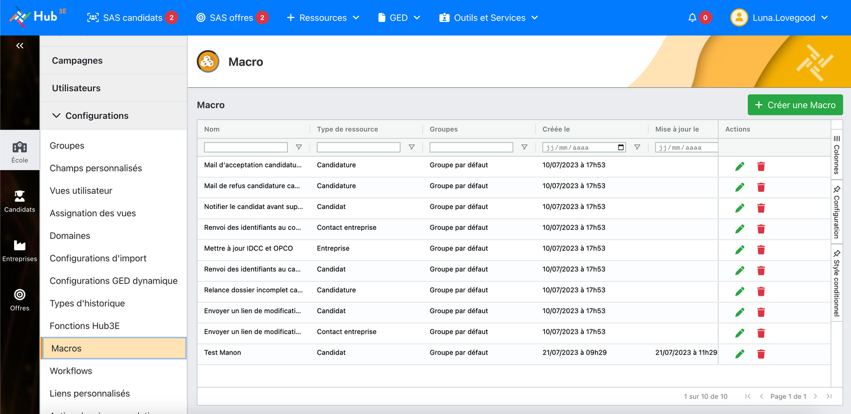Open the Offres target icon
The height and width of the screenshot is (414, 851).
point(20,295)
